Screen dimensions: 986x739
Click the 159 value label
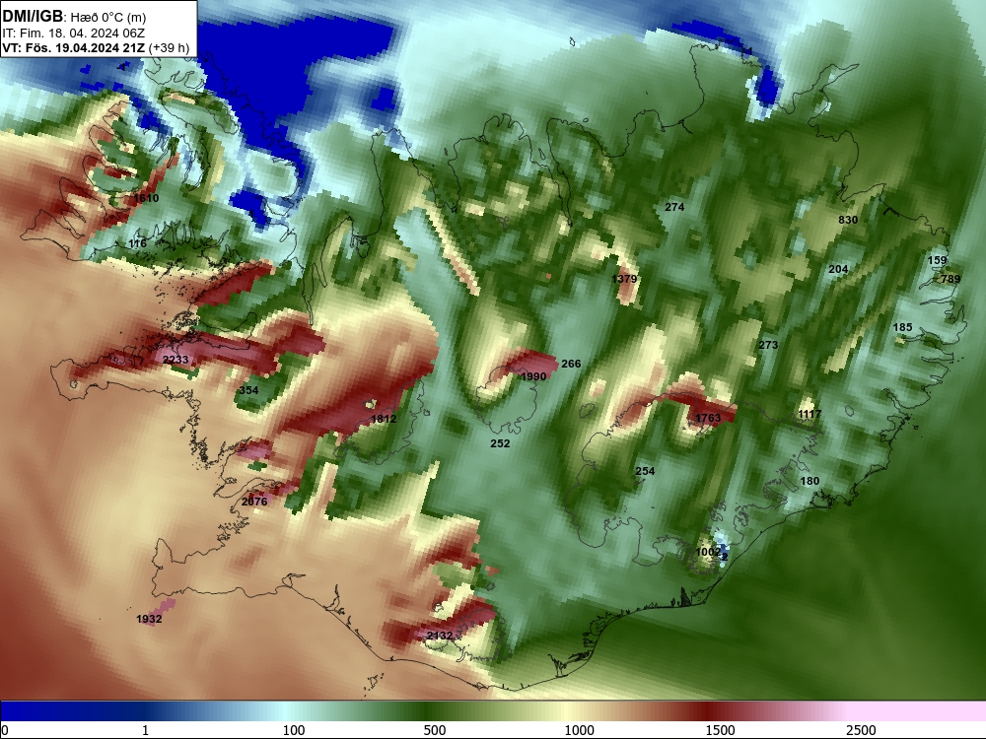point(937,259)
